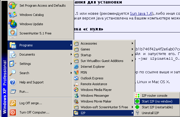This screenshot has width=180, height=117.
Task: Expand Wisdom-soft ScreenHunter 5 Free arrow
Action: (x=132, y=107)
